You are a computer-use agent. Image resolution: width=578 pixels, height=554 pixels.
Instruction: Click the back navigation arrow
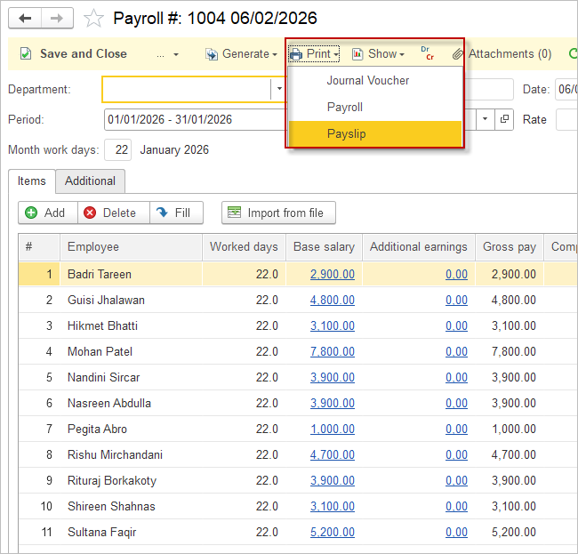25,18
